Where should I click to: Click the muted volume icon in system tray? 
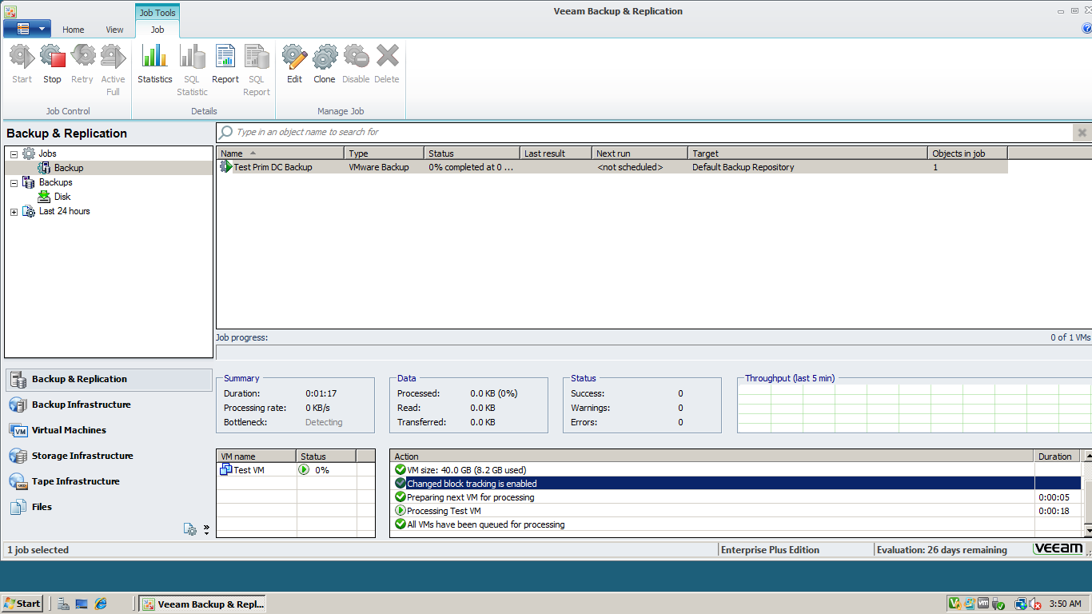[1035, 604]
